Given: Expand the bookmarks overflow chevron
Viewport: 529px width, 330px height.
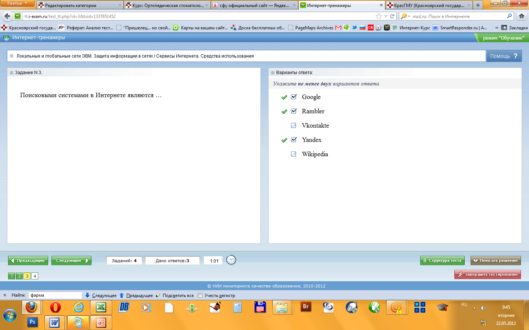Looking at the screenshot, I should click(x=497, y=27).
